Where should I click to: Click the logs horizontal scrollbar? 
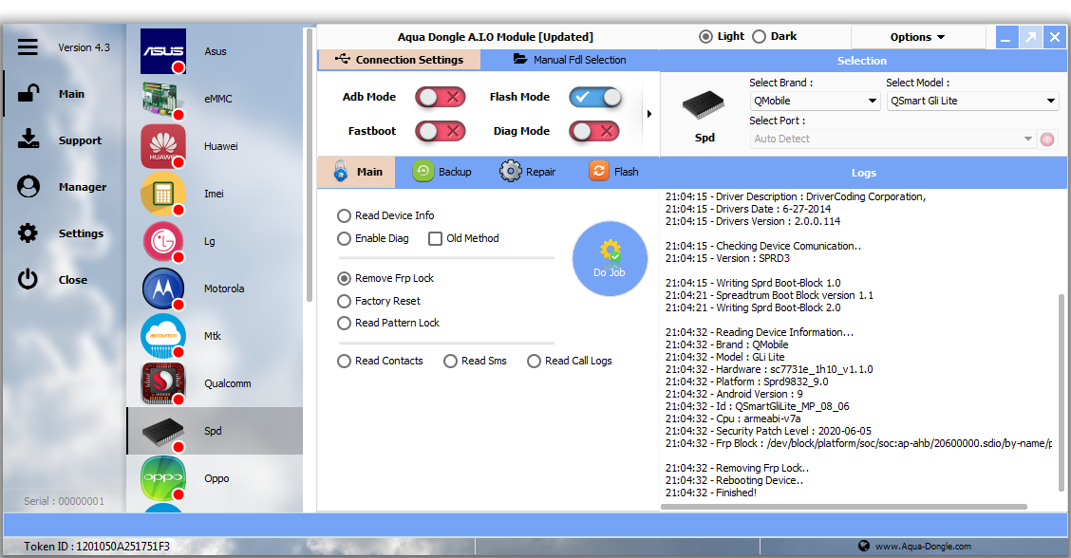[844, 507]
